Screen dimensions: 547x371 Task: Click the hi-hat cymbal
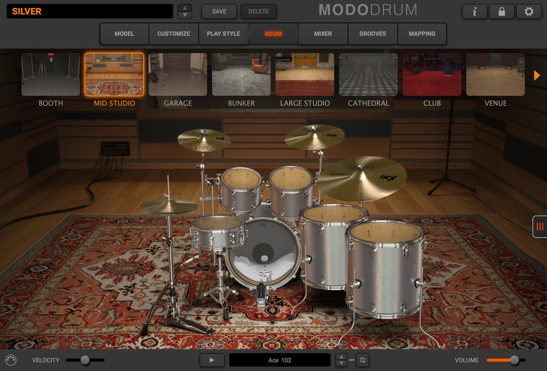pyautogui.click(x=169, y=206)
